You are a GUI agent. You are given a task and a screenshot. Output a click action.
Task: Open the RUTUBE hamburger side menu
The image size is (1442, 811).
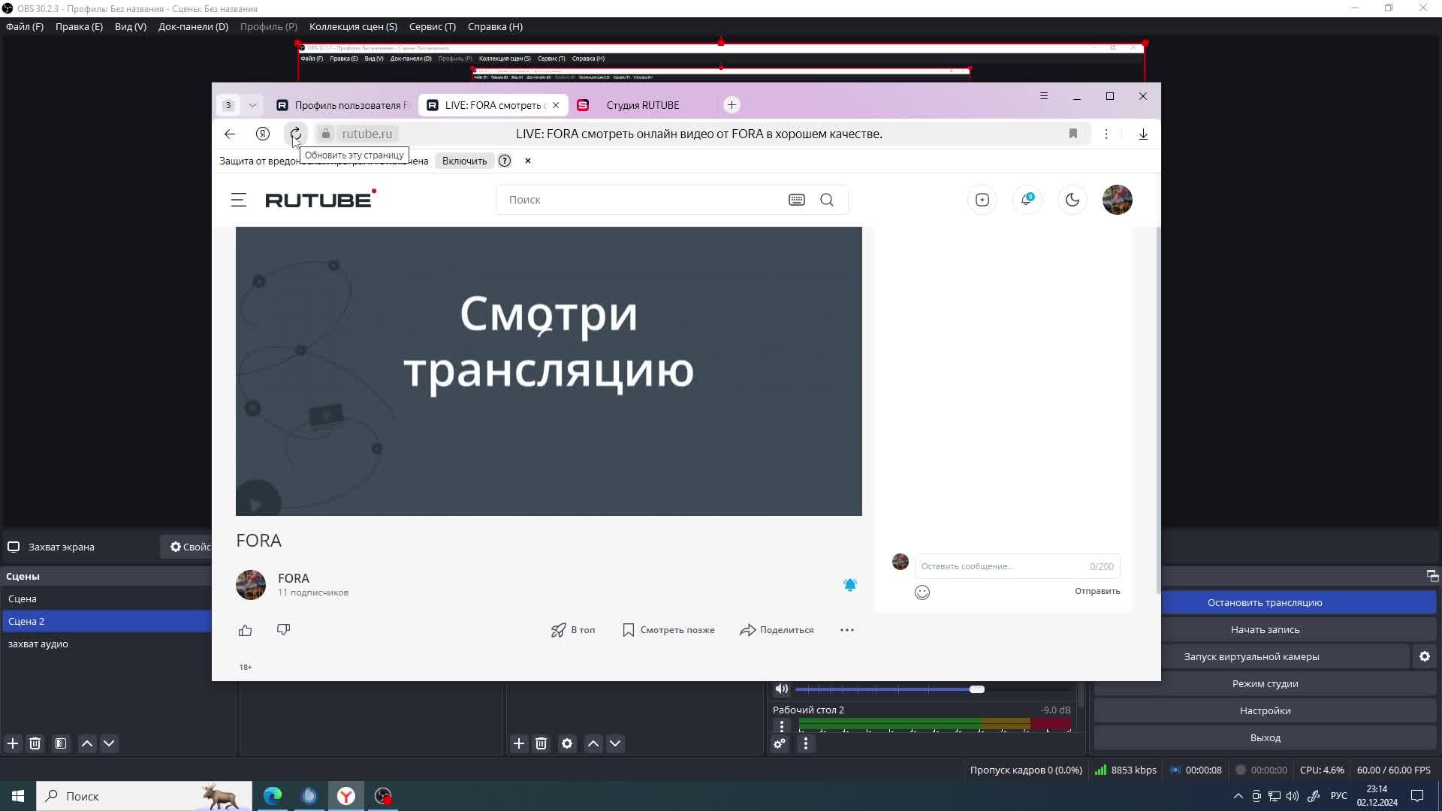click(239, 200)
